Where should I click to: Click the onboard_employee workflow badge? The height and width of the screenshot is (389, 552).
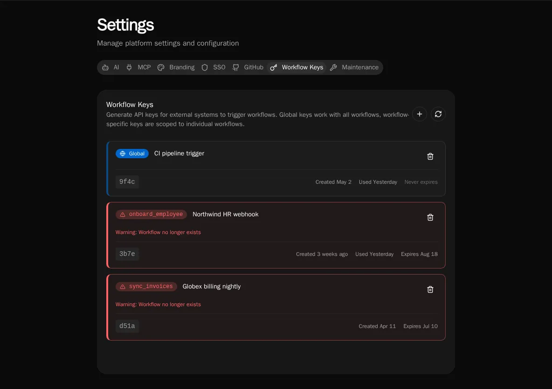152,215
